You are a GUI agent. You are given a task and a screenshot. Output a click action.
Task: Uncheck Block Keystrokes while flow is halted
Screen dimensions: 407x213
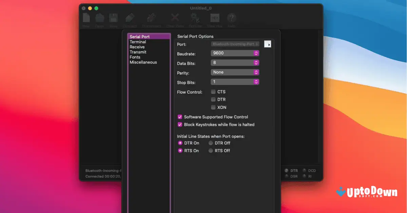(179, 124)
